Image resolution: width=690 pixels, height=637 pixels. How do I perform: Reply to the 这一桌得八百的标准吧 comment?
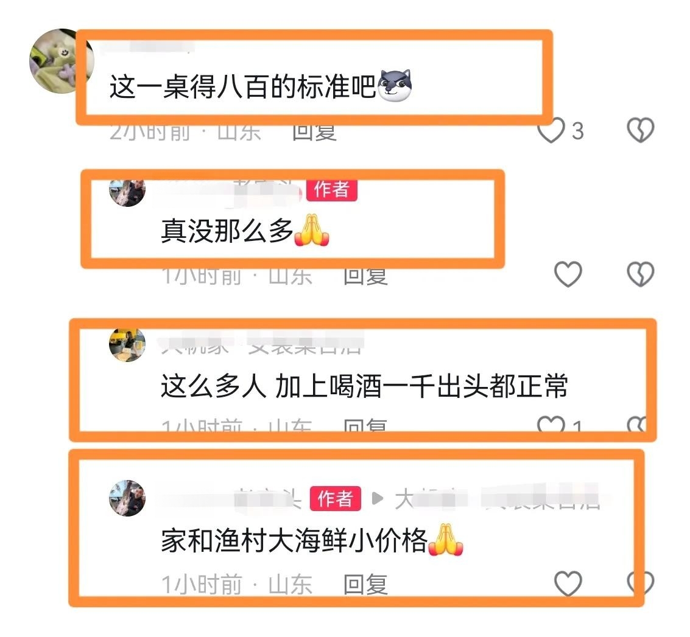[x=315, y=133]
